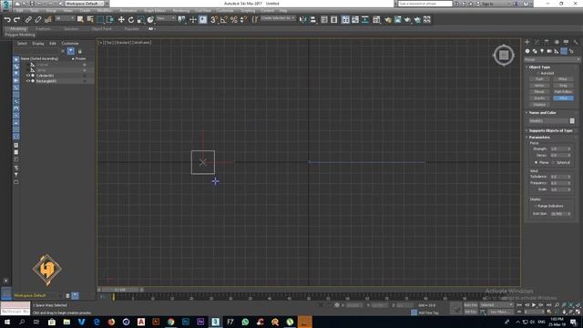
Task: Click the Path Follow button
Action: (x=563, y=91)
